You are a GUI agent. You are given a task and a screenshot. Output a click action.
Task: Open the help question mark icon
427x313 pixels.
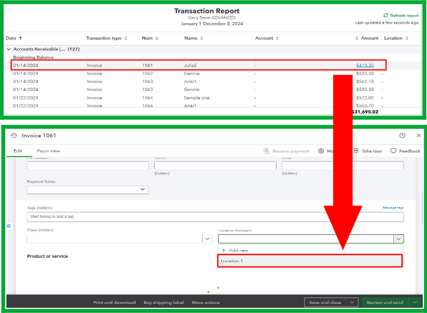coord(402,135)
